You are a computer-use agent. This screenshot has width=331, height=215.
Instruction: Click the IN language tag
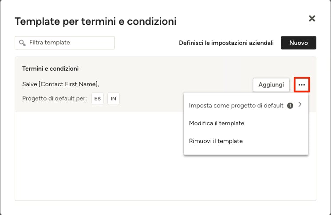click(113, 99)
